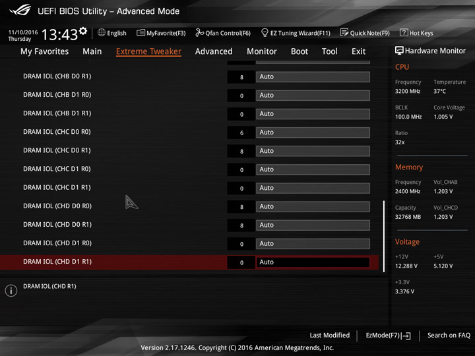Select highlighted DRAM IOL (CHD D1 R1) label
Screen dimensions: 475x356
coord(57,262)
